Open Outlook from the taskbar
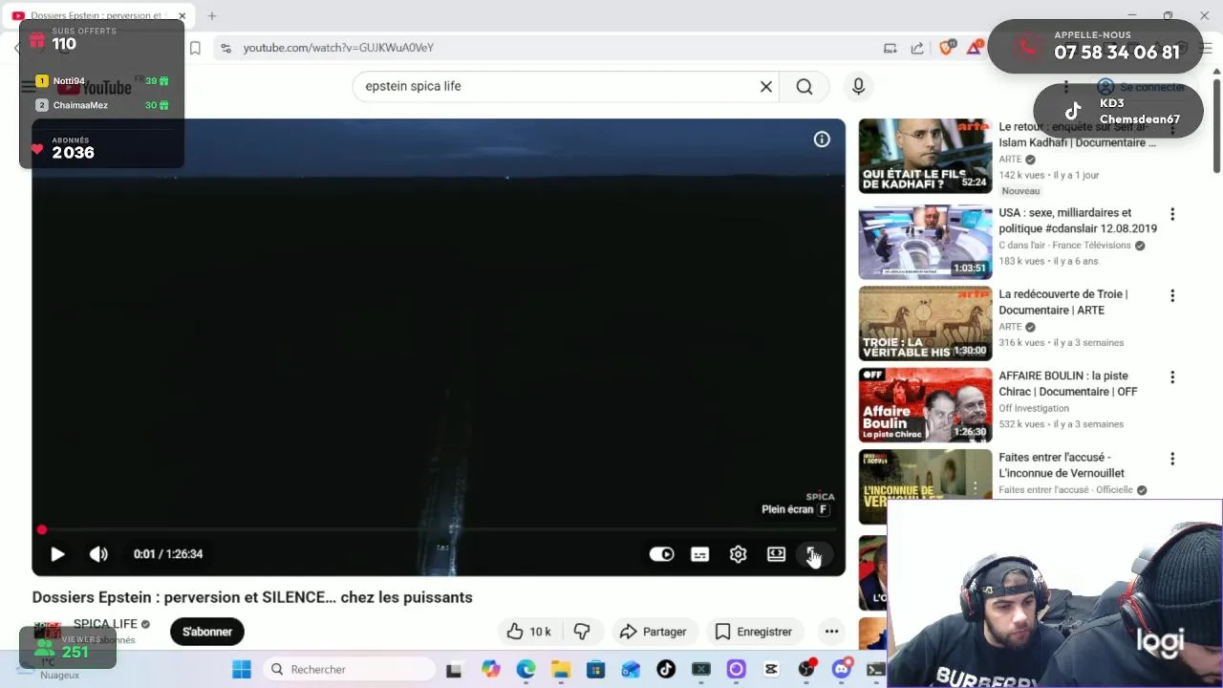 (631, 670)
